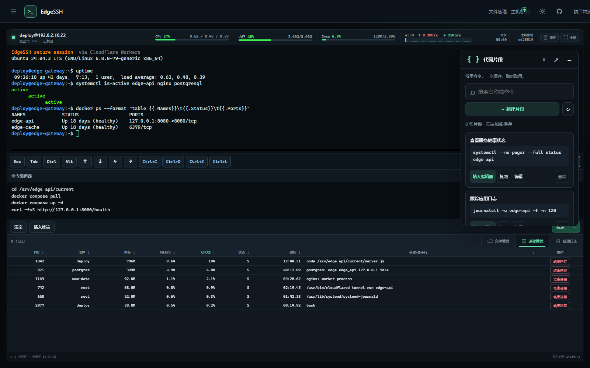Sort processes by 内存 column header
The width and height of the screenshot is (590, 368).
point(129,252)
